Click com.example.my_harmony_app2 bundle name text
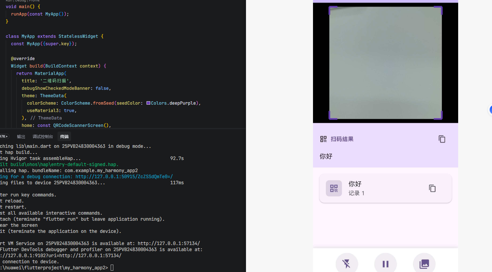This screenshot has width=492, height=272. pos(101,170)
